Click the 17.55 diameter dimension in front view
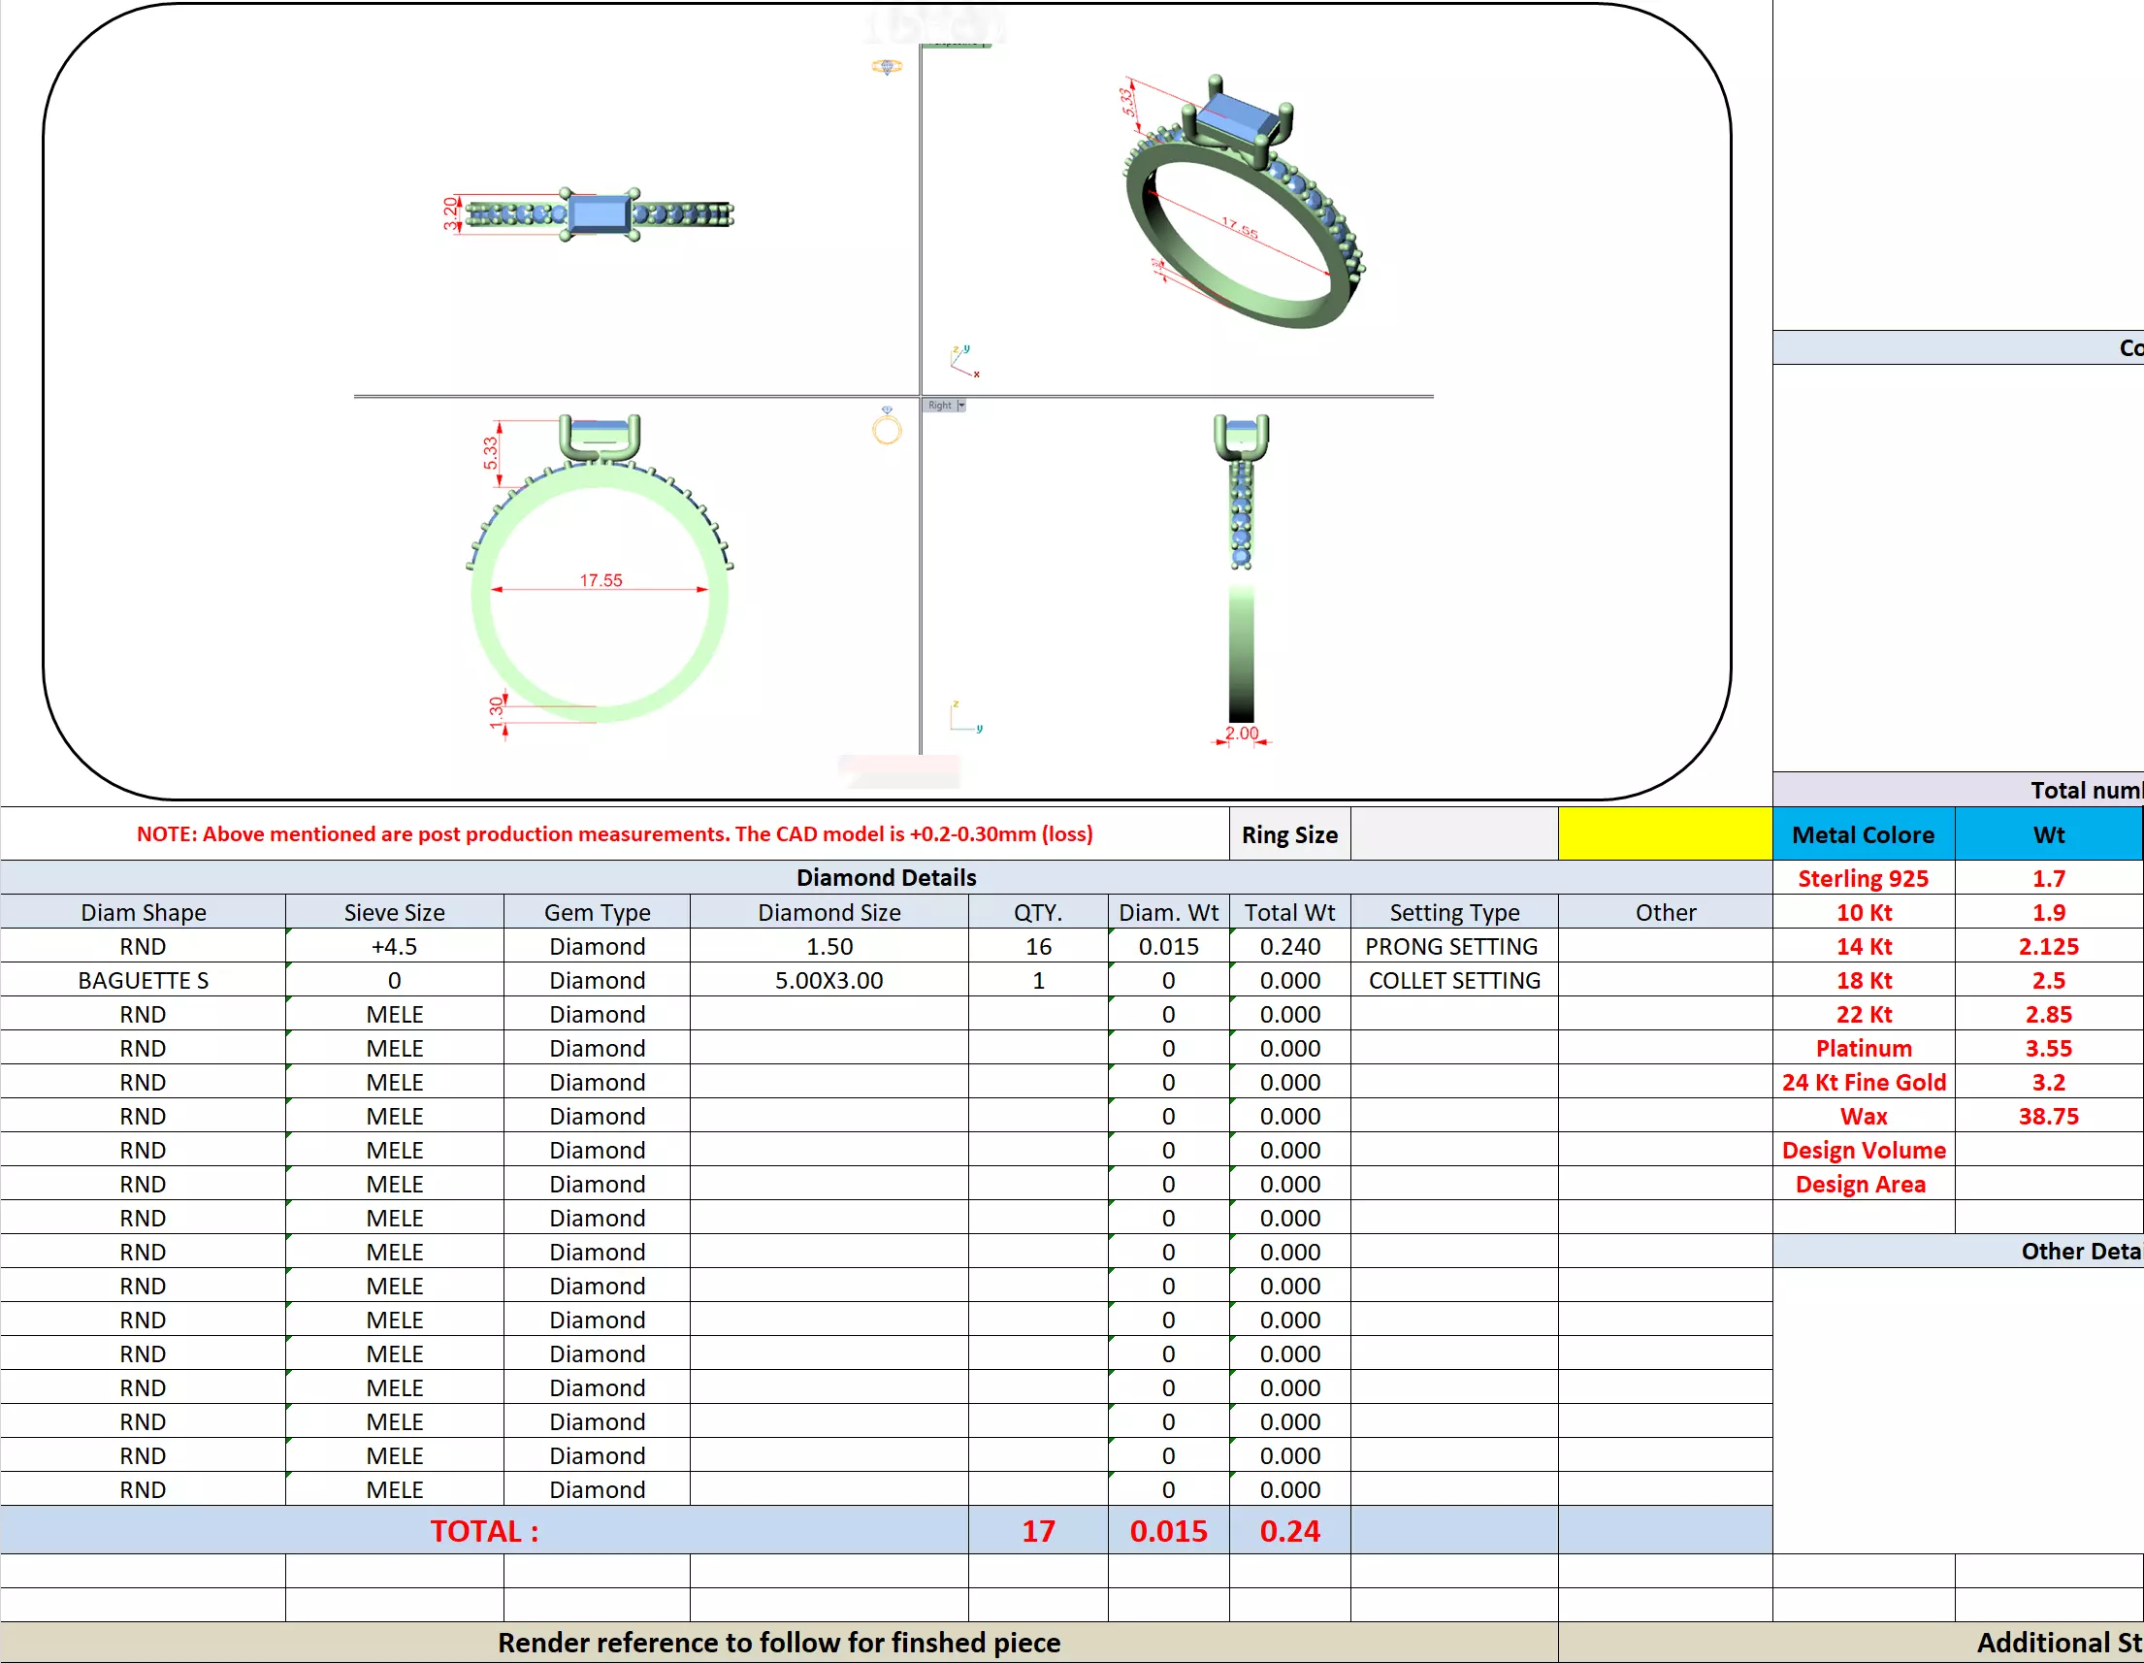Image resolution: width=2144 pixels, height=1663 pixels. click(600, 581)
